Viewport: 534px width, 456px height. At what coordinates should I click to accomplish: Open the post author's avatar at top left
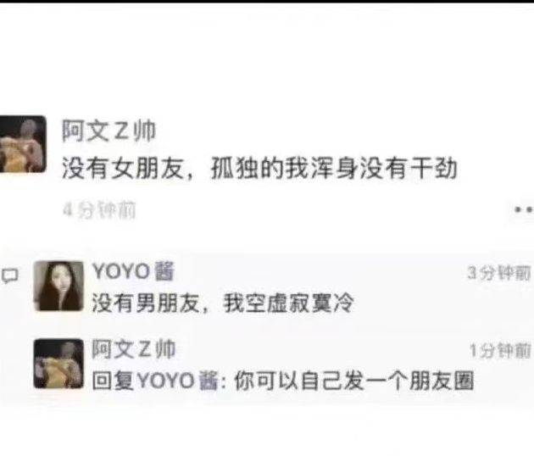point(23,144)
